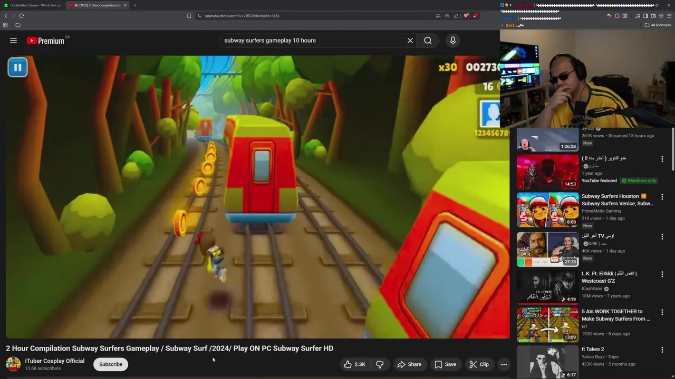Image resolution: width=675 pixels, height=379 pixels.
Task: Share the Subway Surfers video
Action: click(409, 364)
